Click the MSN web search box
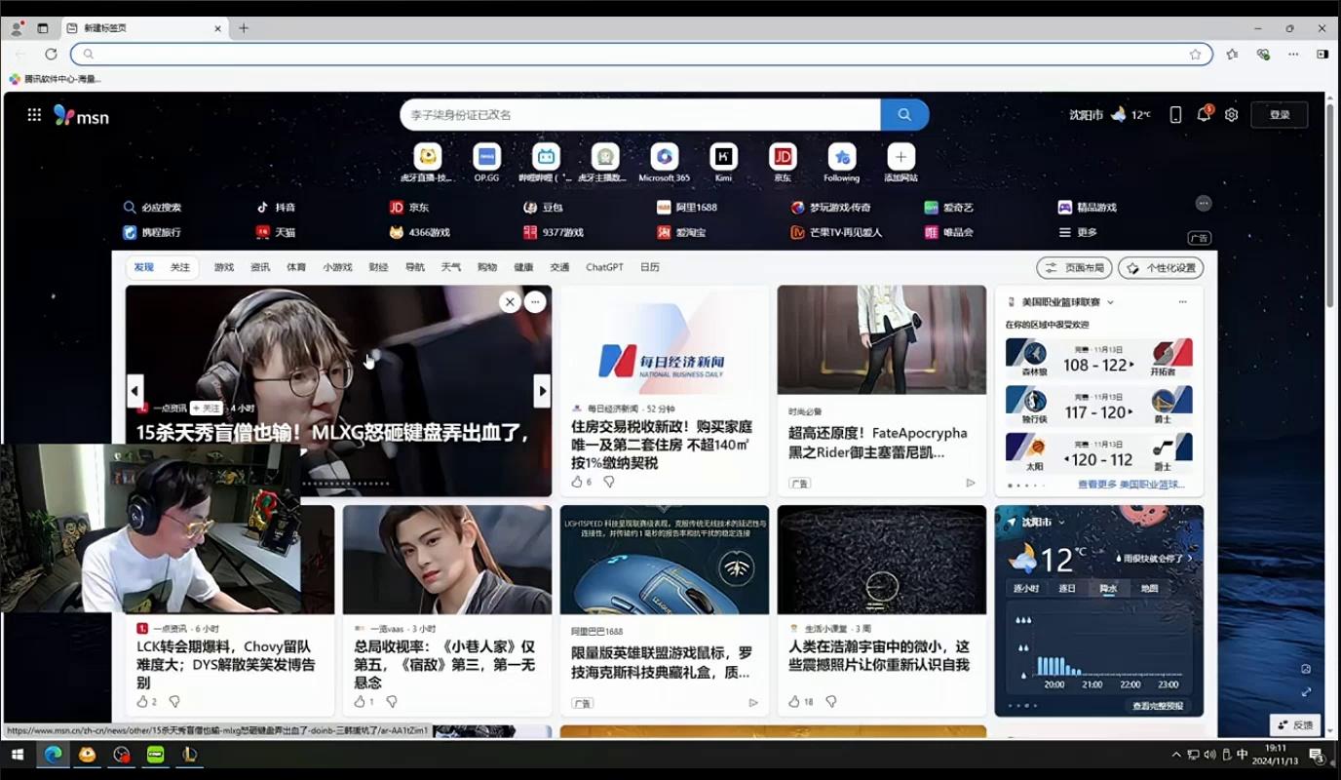The height and width of the screenshot is (780, 1341). click(x=640, y=115)
